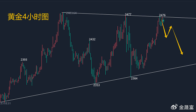Click the green dot on latest candle

pos(163,21)
